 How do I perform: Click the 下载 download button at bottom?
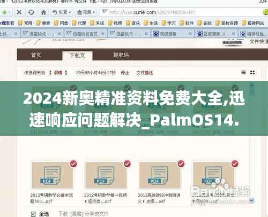pyautogui.click(x=63, y=214)
